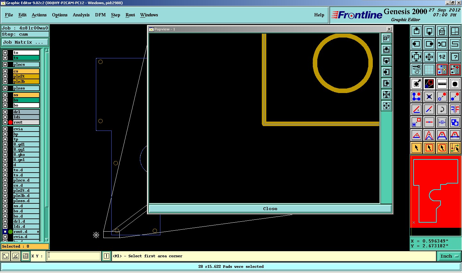Click the 'Selected : 0' status text
The image size is (462, 273).
(x=16, y=246)
